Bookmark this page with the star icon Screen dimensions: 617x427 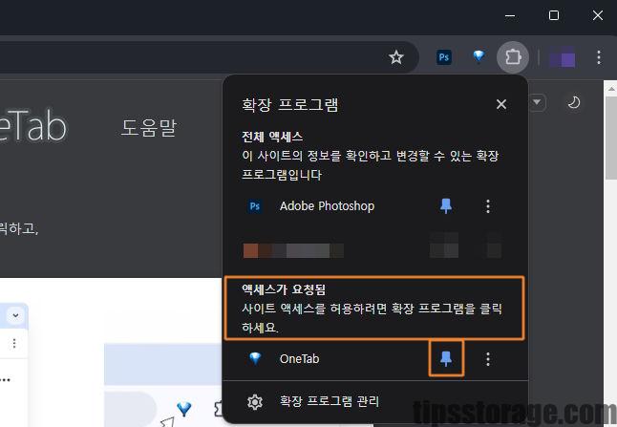click(x=395, y=57)
